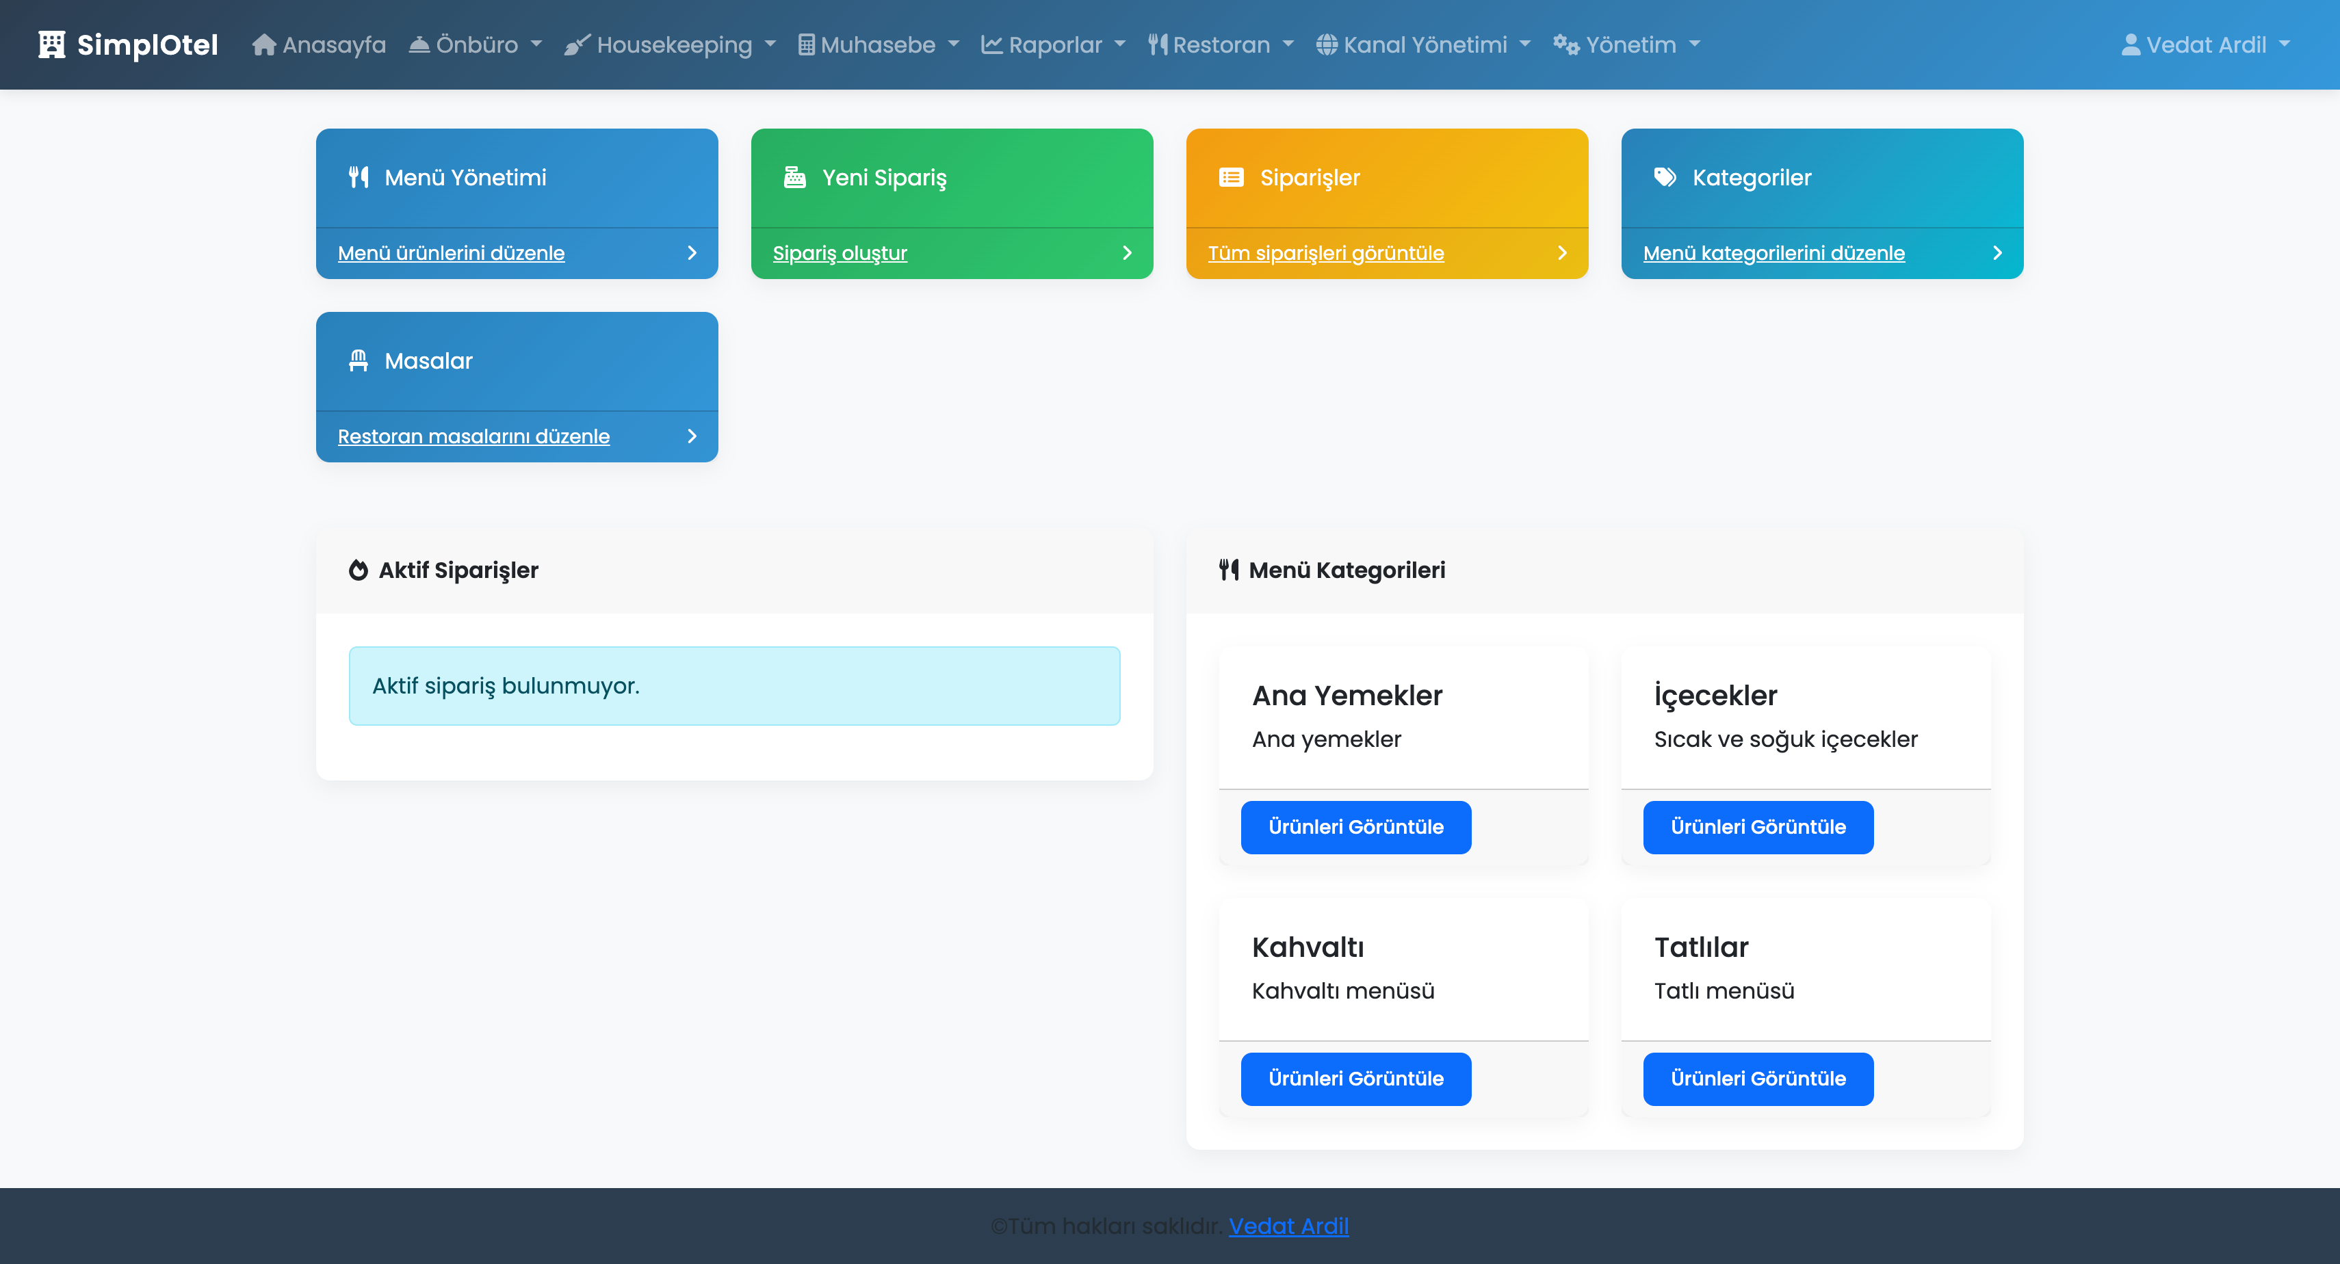Click the Vedat Ardil footer link
This screenshot has height=1264, width=2340.
click(x=1288, y=1226)
